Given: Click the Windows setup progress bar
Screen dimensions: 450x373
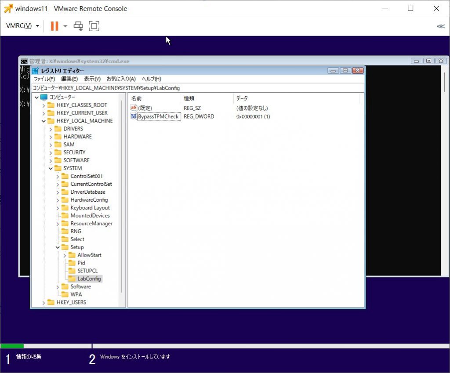Looking at the screenshot, I should [x=225, y=346].
